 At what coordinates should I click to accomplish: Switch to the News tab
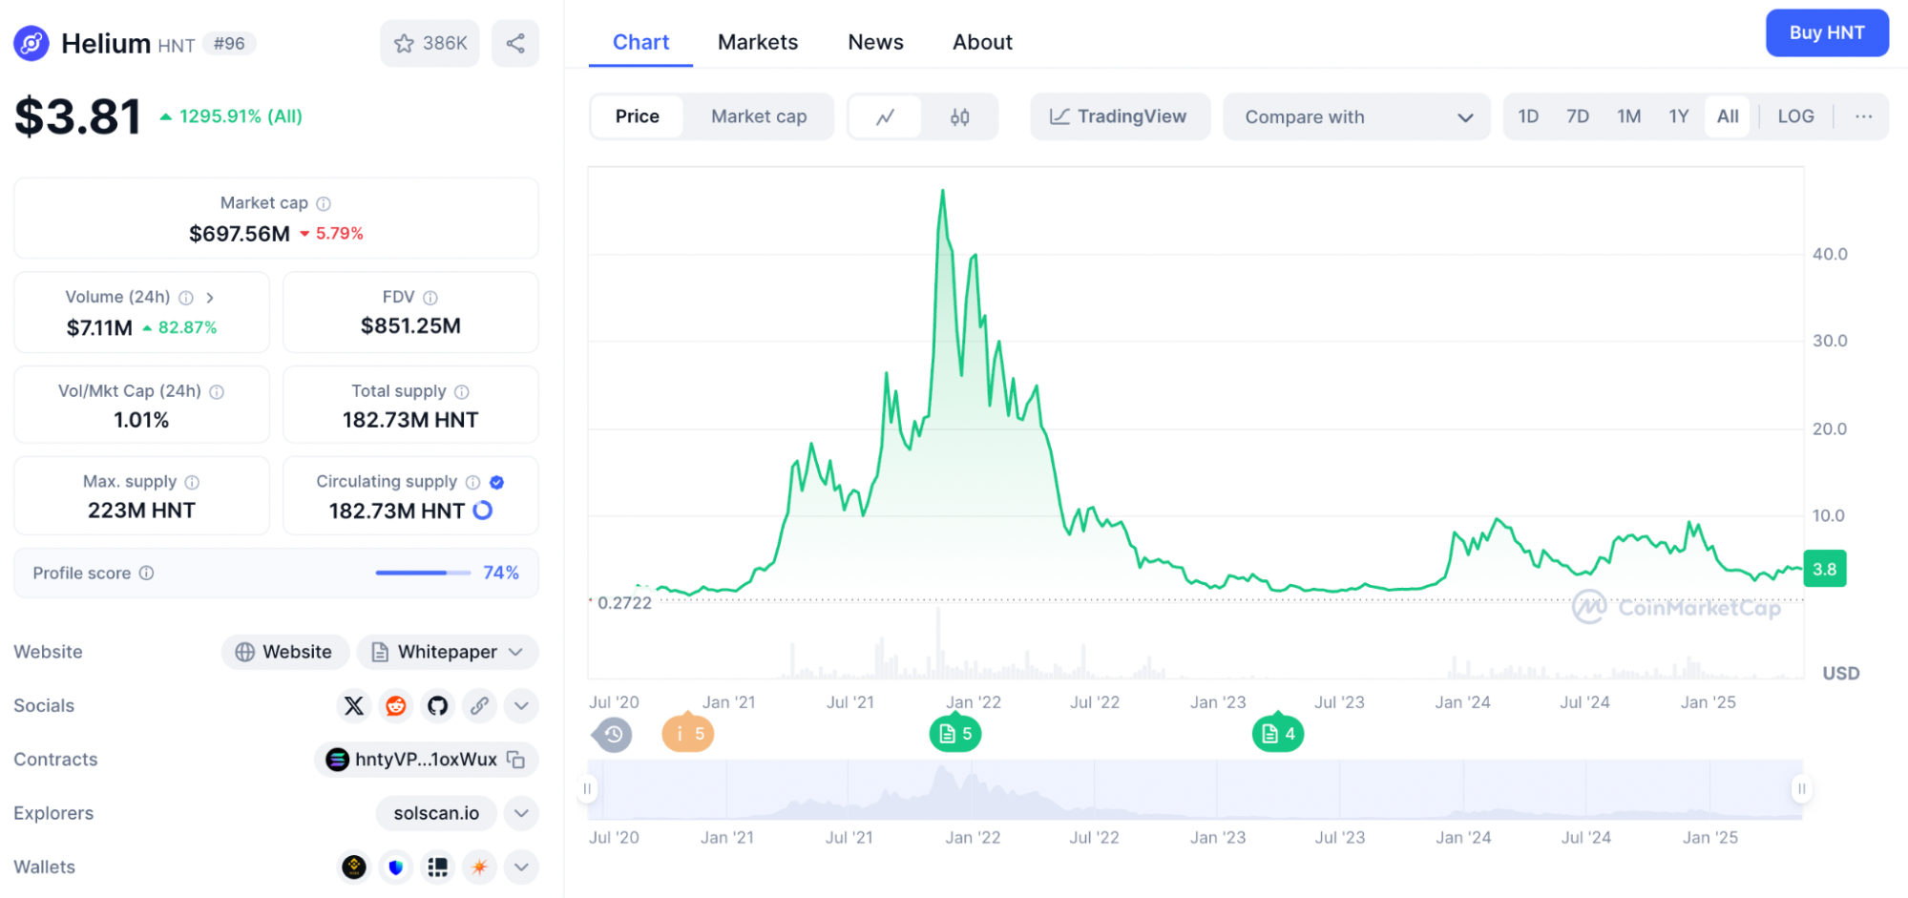point(875,42)
